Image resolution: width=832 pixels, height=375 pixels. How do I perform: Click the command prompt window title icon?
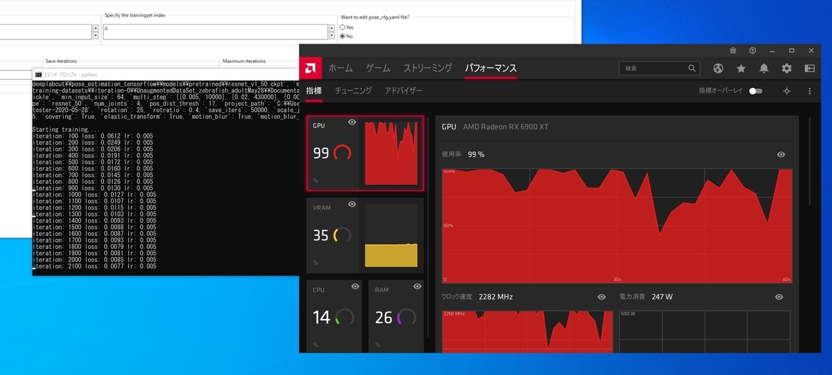point(38,74)
